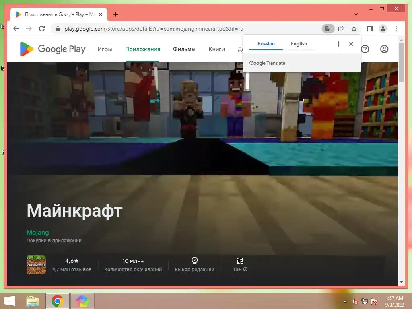
Task: Open the Книги section
Action: pos(216,49)
